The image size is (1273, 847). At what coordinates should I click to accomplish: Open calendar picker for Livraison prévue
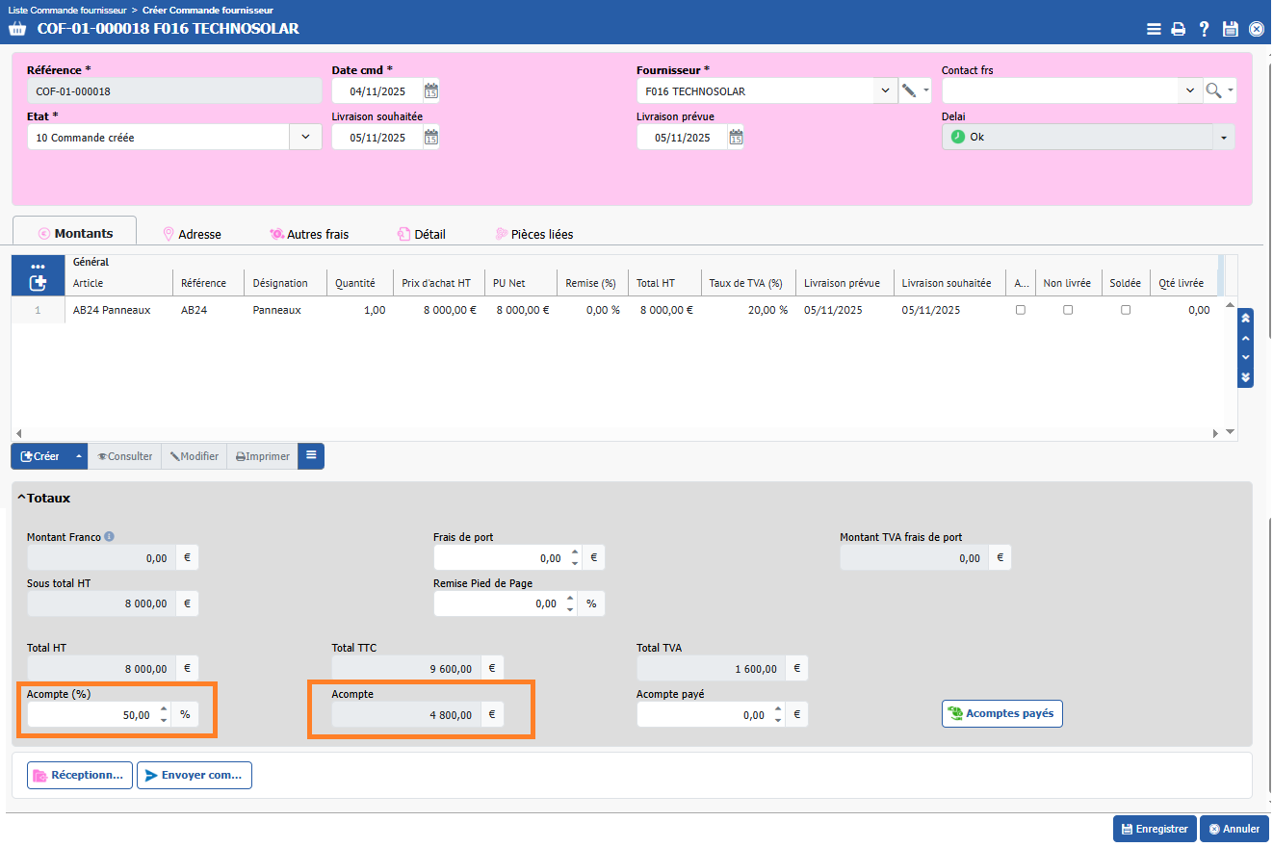coord(736,138)
